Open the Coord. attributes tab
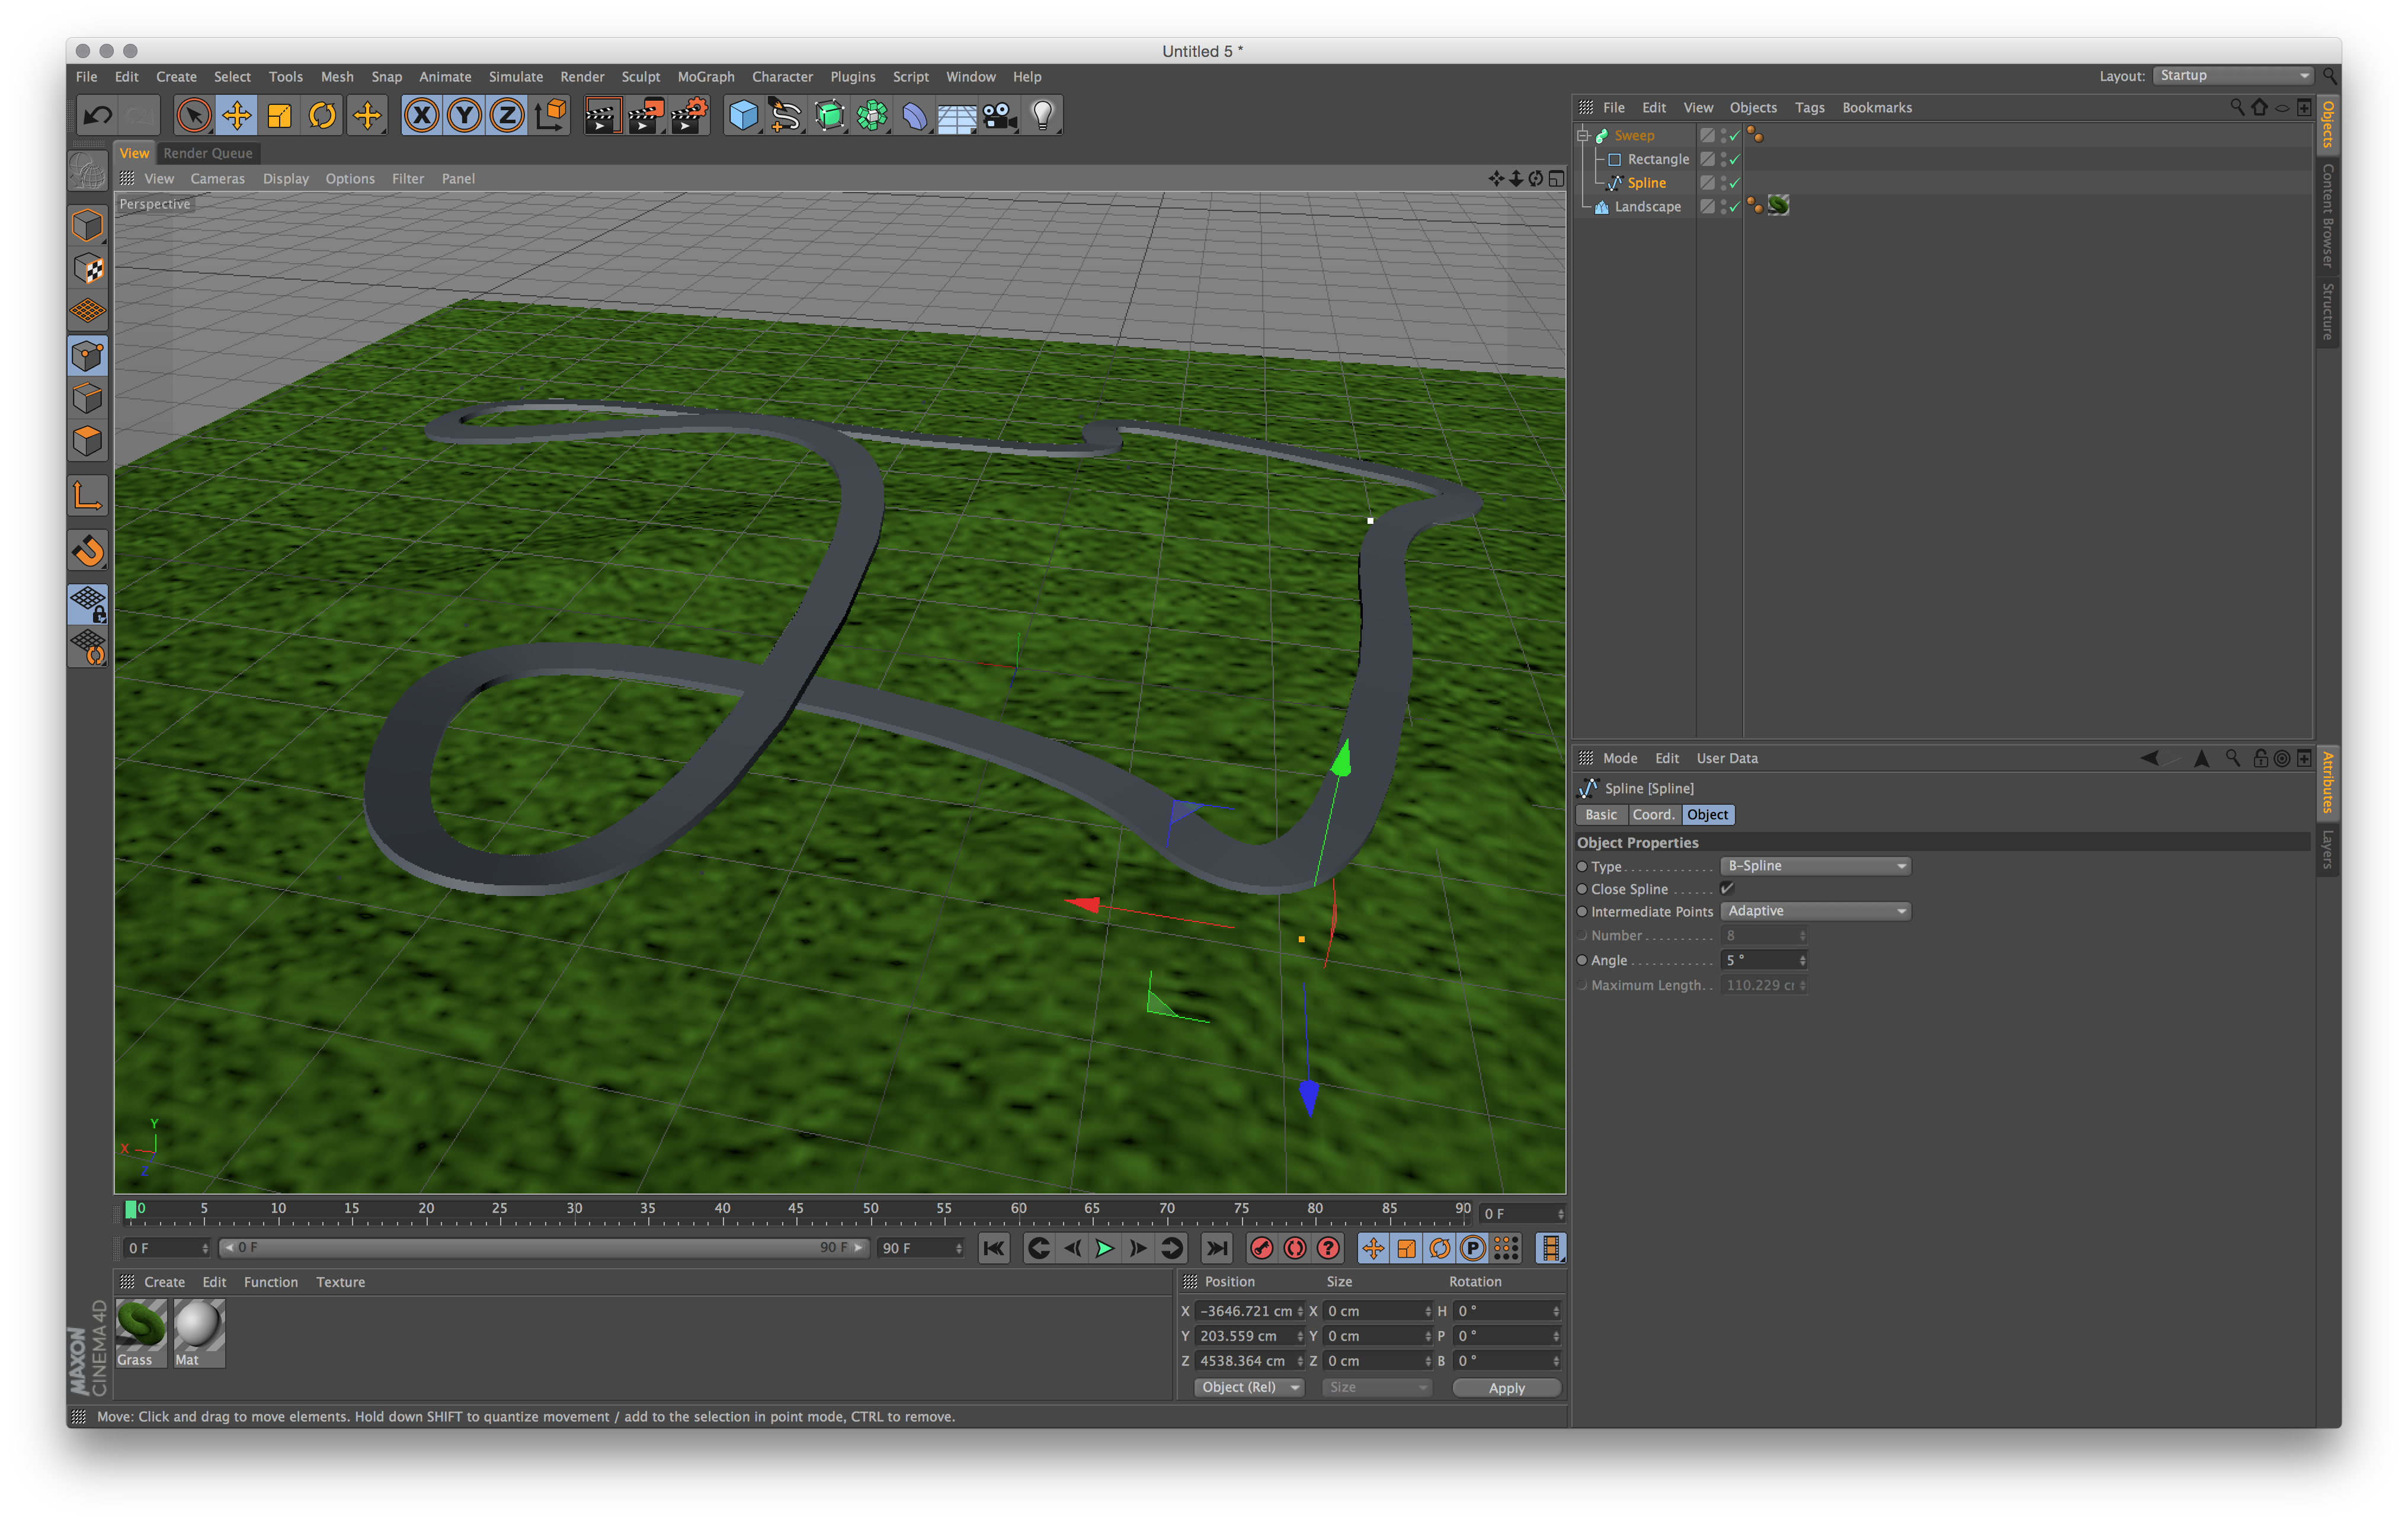 click(x=1654, y=815)
